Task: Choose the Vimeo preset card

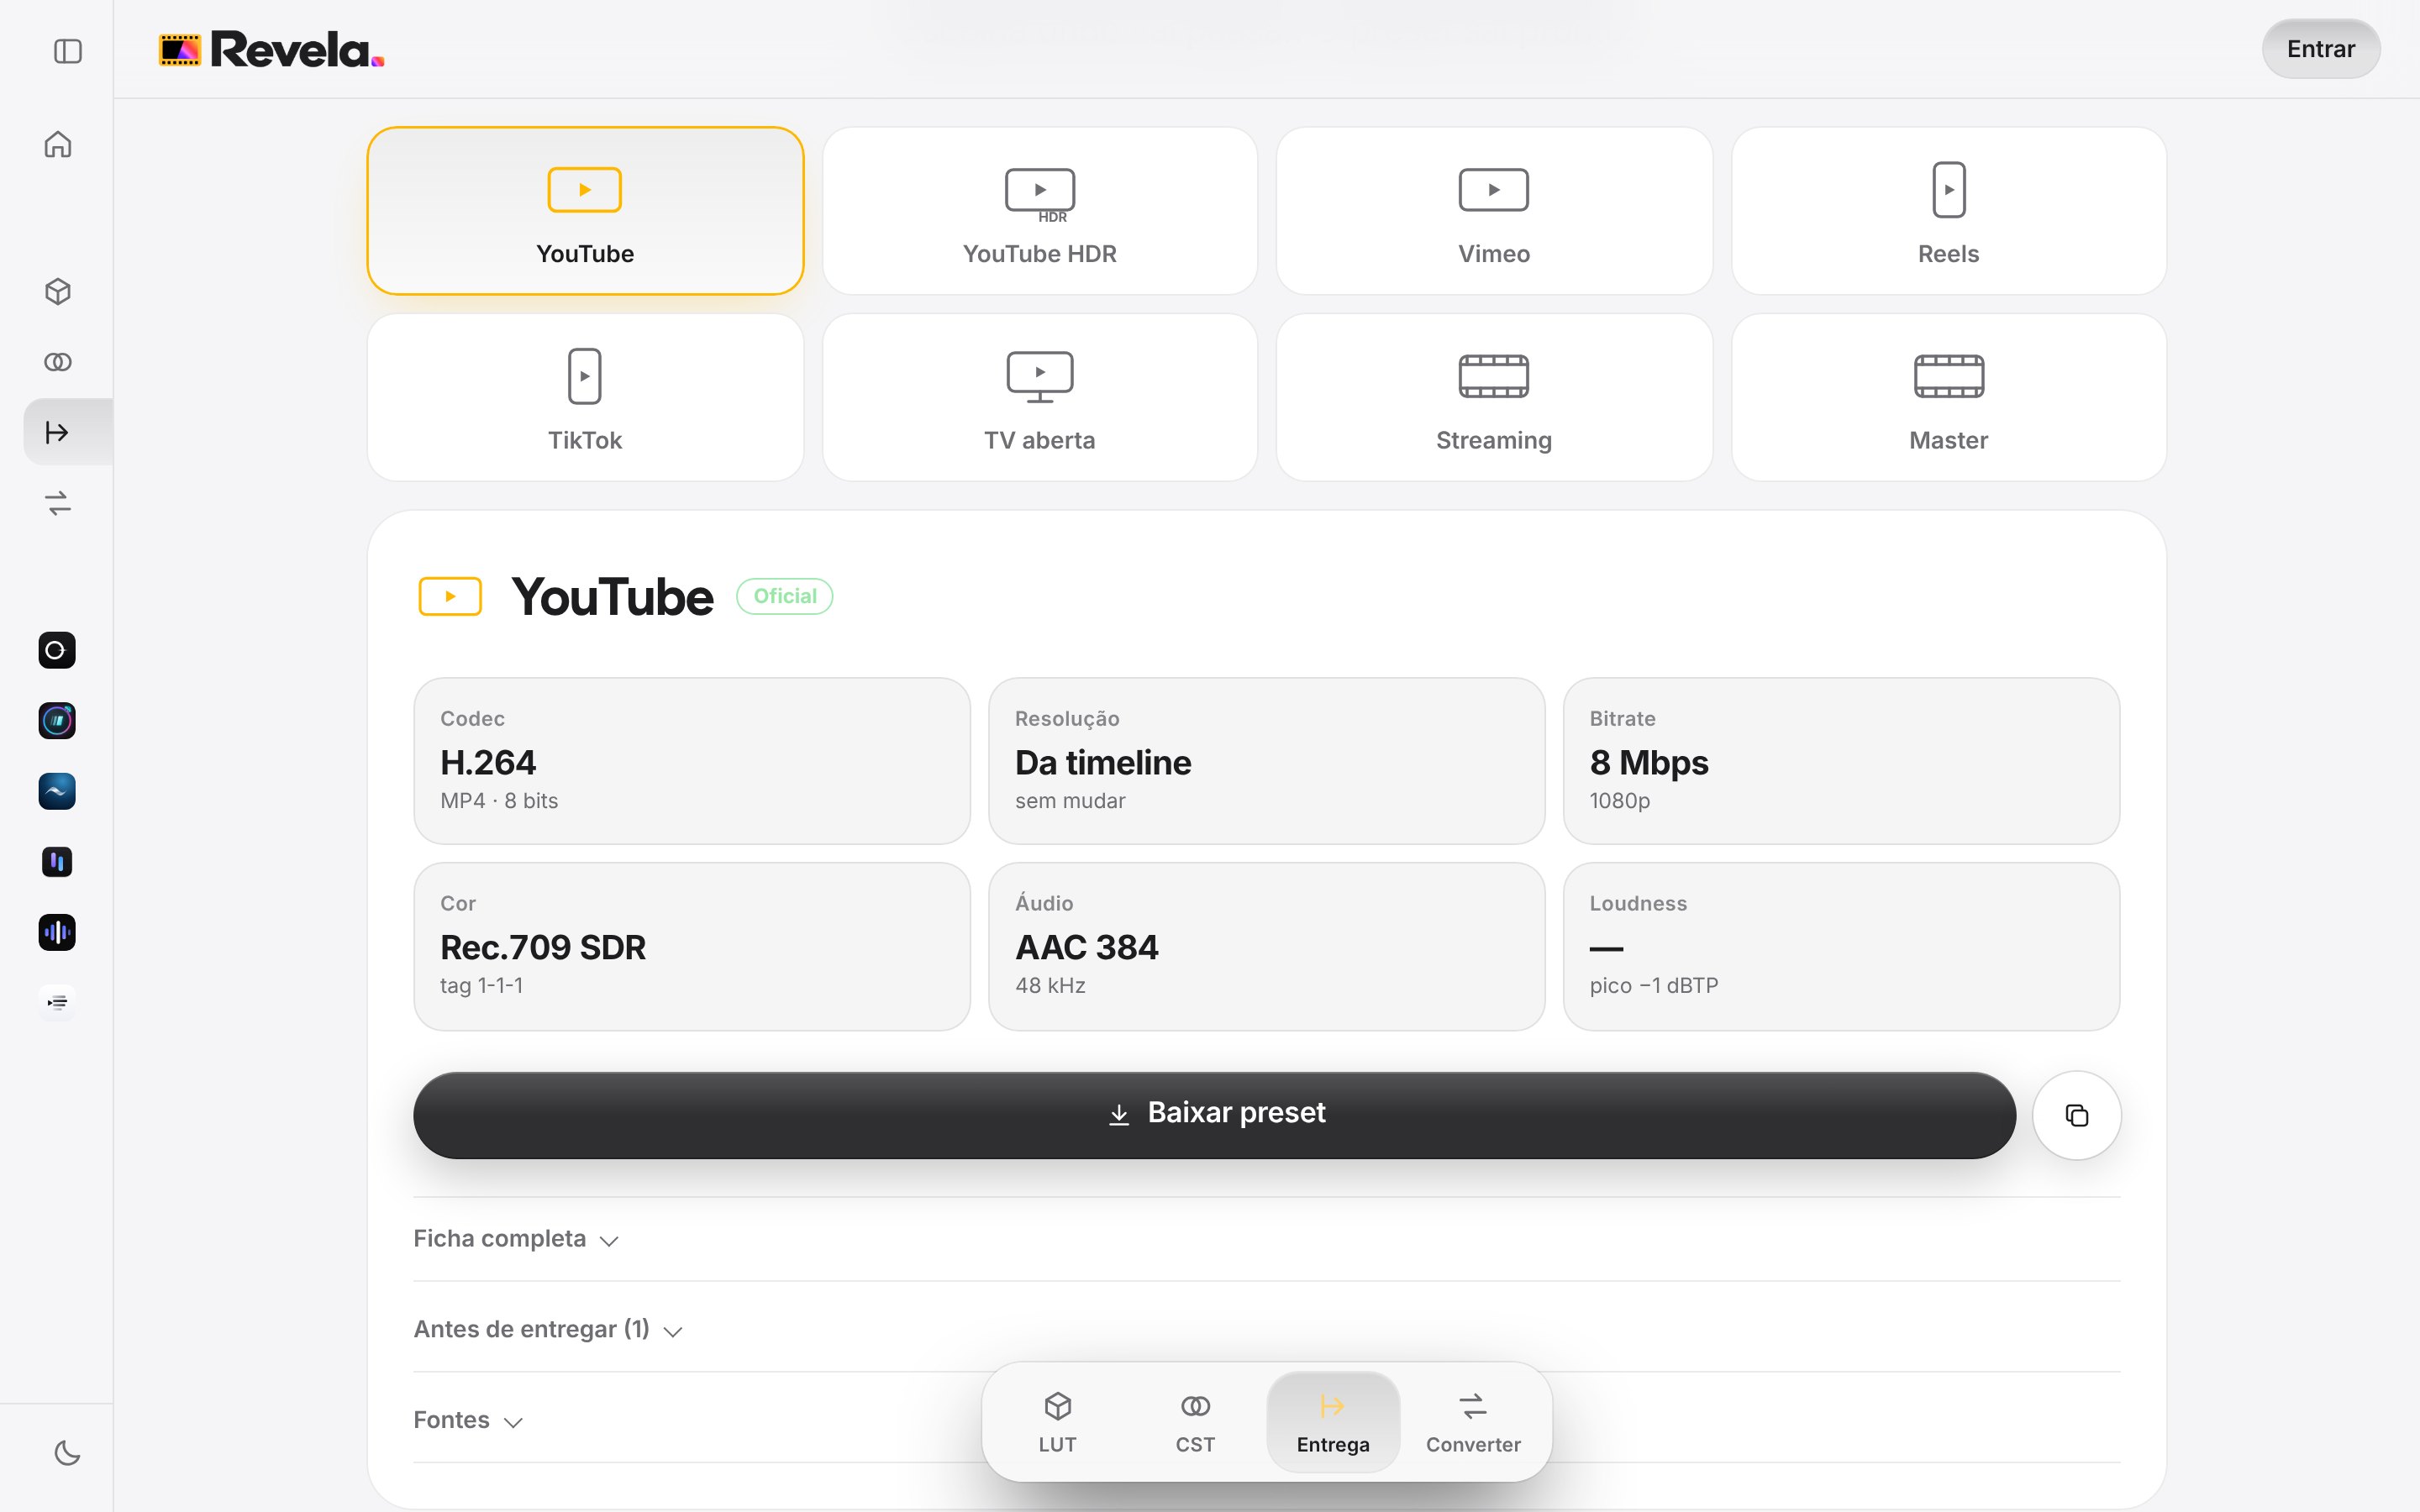Action: 1494,210
